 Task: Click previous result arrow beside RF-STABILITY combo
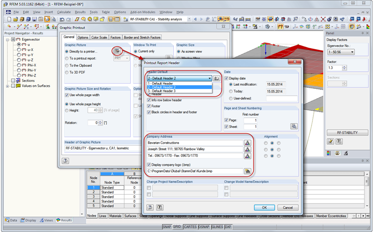[x=195, y=19]
